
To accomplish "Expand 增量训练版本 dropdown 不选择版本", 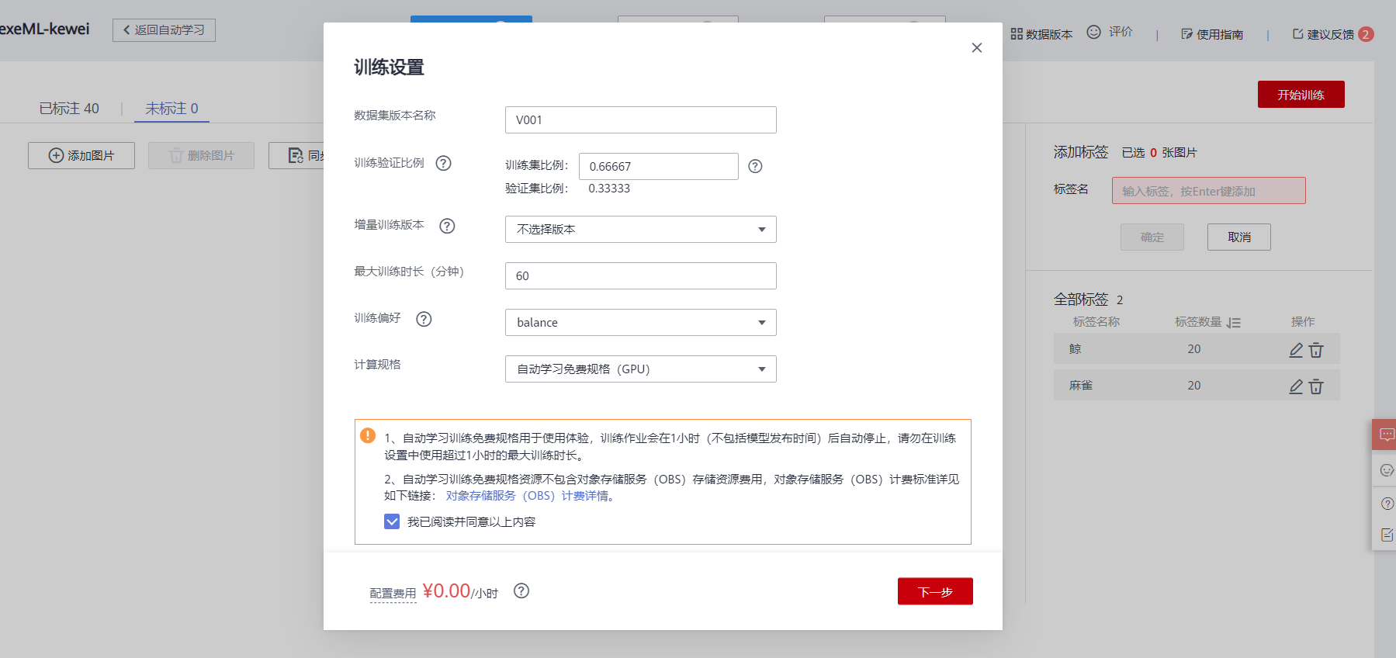I will (640, 229).
